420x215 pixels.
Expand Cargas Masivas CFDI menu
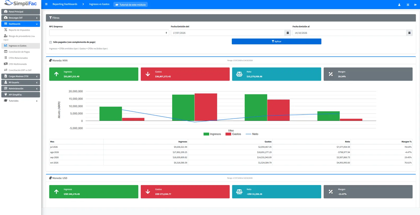point(20,76)
